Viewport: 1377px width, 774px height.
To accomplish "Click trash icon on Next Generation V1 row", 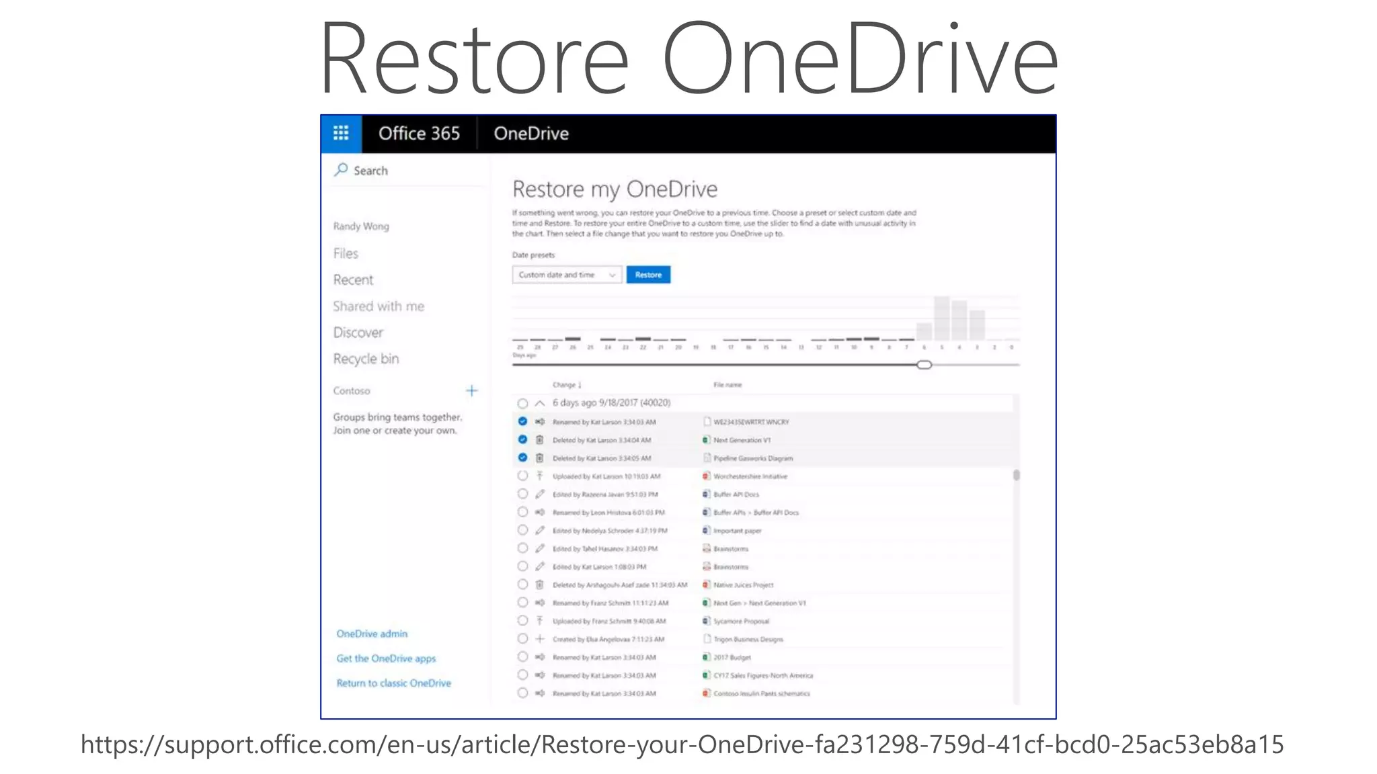I will tap(539, 440).
